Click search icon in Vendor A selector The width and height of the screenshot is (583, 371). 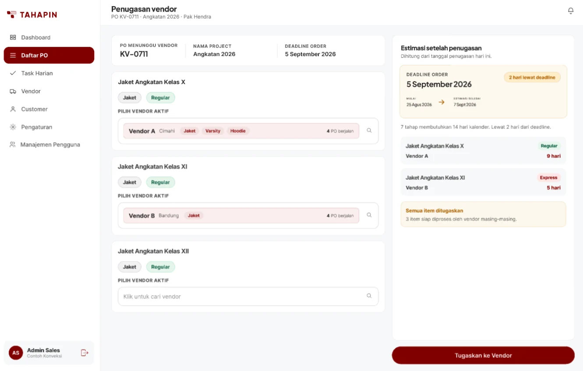[369, 131]
